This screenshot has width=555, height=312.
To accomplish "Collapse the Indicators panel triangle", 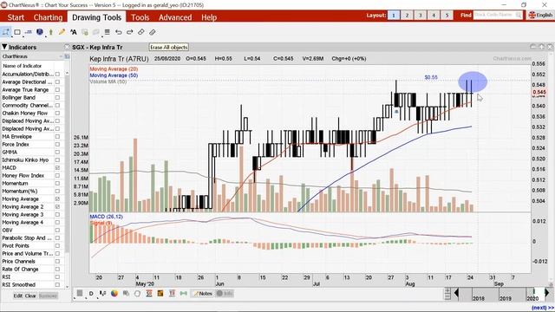I will [4, 47].
